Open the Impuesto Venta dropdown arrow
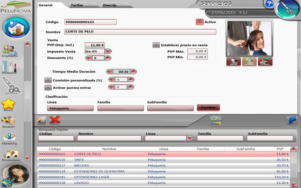301x188 pixels. (108, 51)
